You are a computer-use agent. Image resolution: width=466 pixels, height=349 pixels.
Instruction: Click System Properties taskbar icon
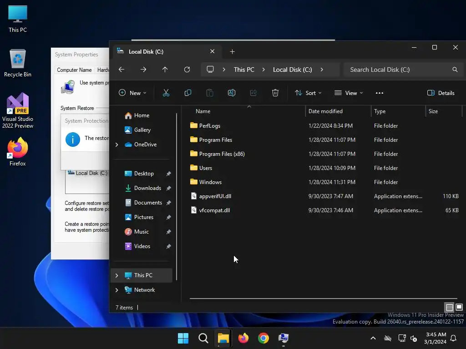pyautogui.click(x=283, y=338)
